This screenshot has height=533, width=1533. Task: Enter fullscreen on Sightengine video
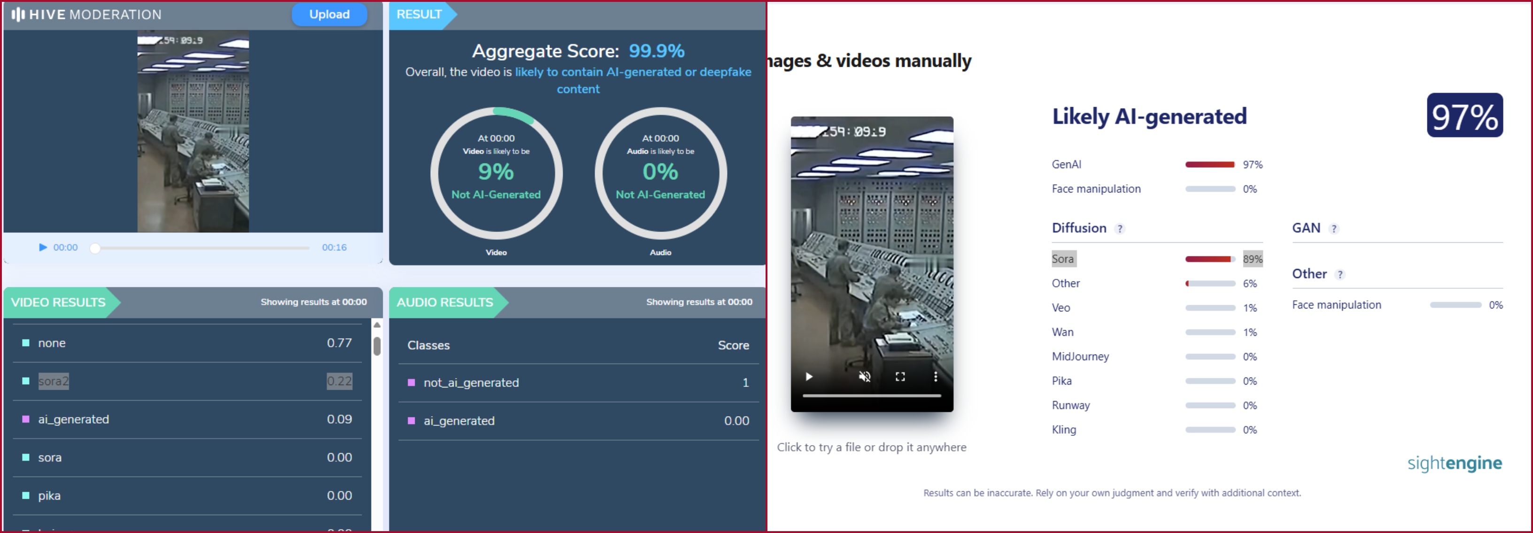[900, 377]
